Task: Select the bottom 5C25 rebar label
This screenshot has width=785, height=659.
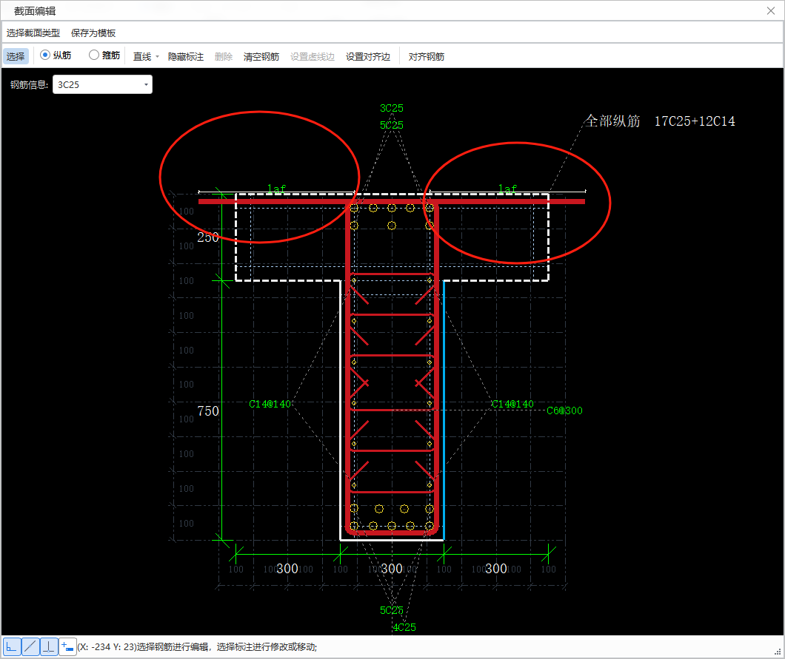Action: tap(392, 610)
